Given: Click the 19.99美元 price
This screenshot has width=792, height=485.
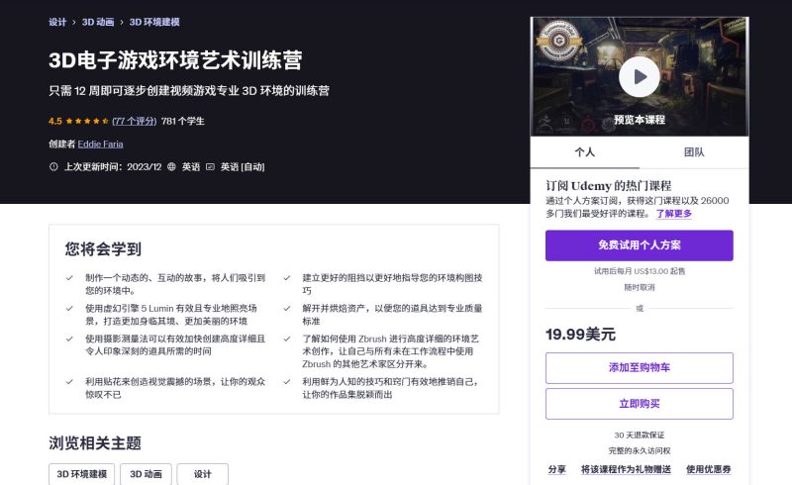Looking at the screenshot, I should [580, 334].
